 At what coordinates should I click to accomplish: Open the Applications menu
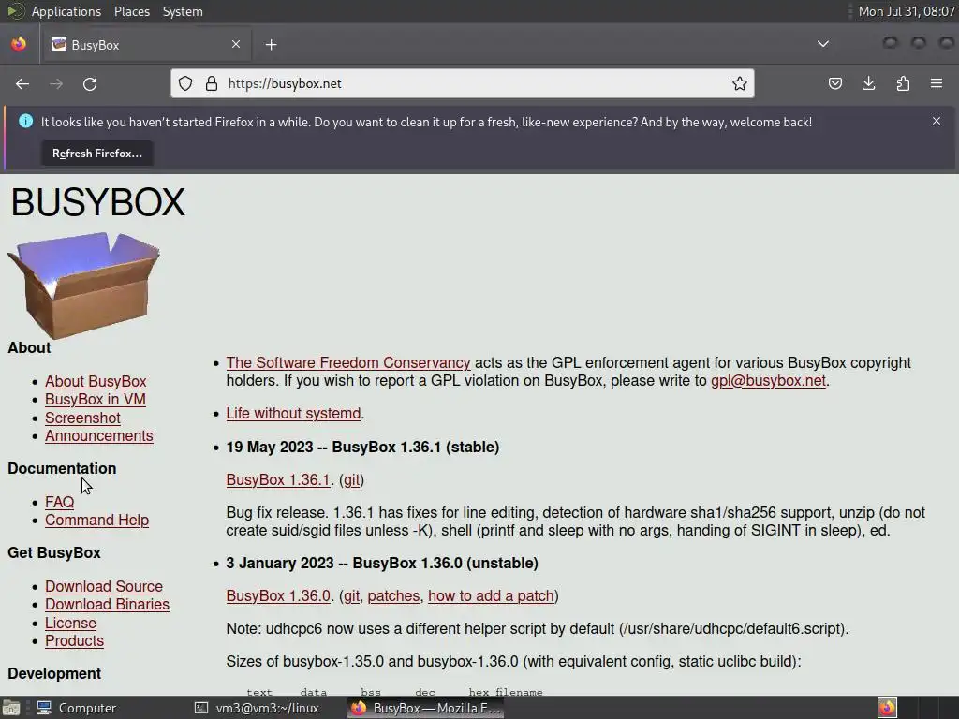(66, 11)
